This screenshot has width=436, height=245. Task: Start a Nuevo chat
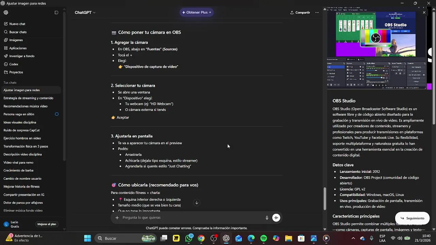click(17, 24)
